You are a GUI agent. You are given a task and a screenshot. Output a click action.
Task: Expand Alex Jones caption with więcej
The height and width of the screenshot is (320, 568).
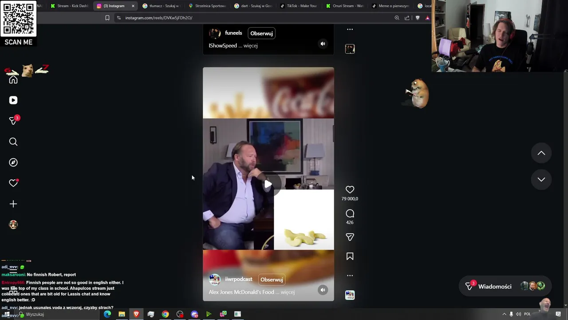coord(288,292)
